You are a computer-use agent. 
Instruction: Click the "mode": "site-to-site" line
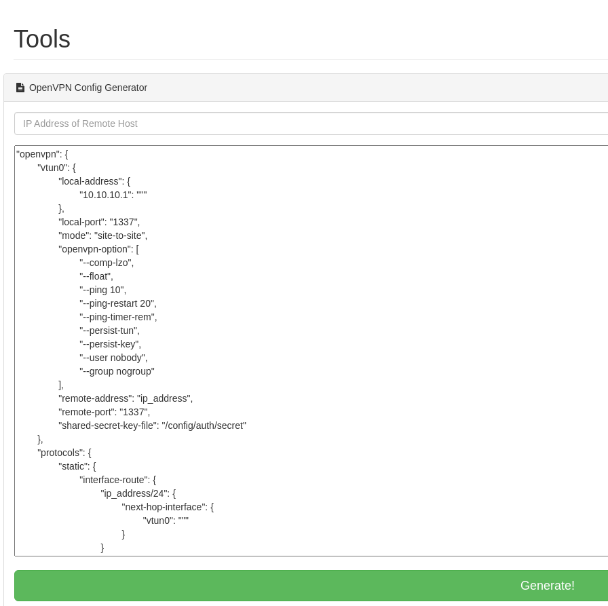(102, 235)
